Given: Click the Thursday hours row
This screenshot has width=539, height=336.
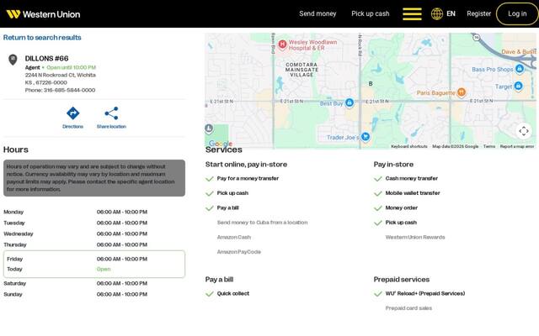Looking at the screenshot, I should tap(94, 244).
